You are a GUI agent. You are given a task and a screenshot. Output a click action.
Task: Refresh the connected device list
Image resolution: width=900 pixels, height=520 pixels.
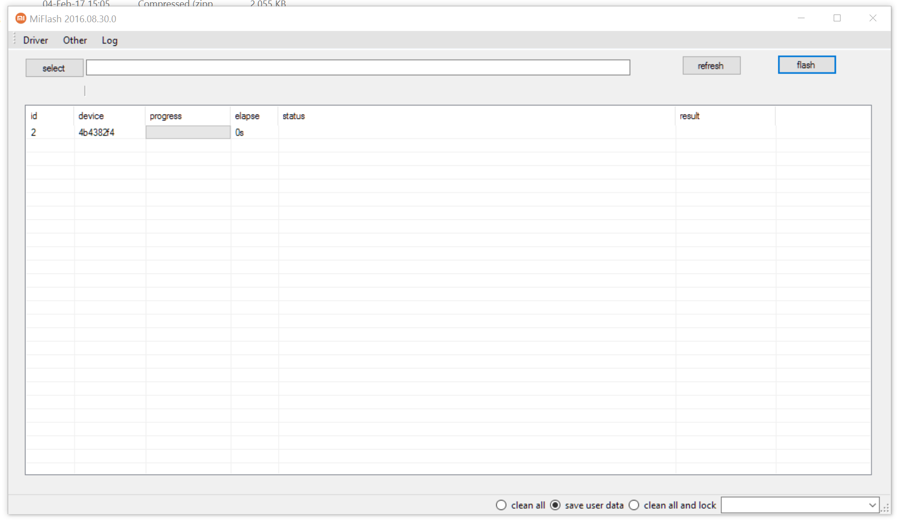pos(711,66)
